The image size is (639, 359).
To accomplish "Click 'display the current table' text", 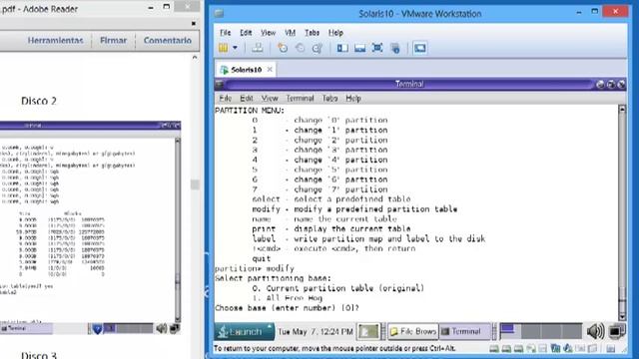I will point(352,228).
